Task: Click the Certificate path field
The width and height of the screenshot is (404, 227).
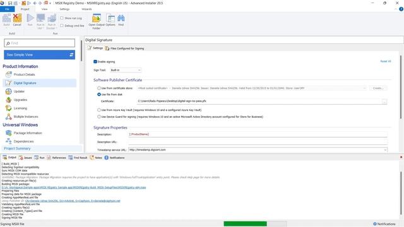Action: coord(259,101)
